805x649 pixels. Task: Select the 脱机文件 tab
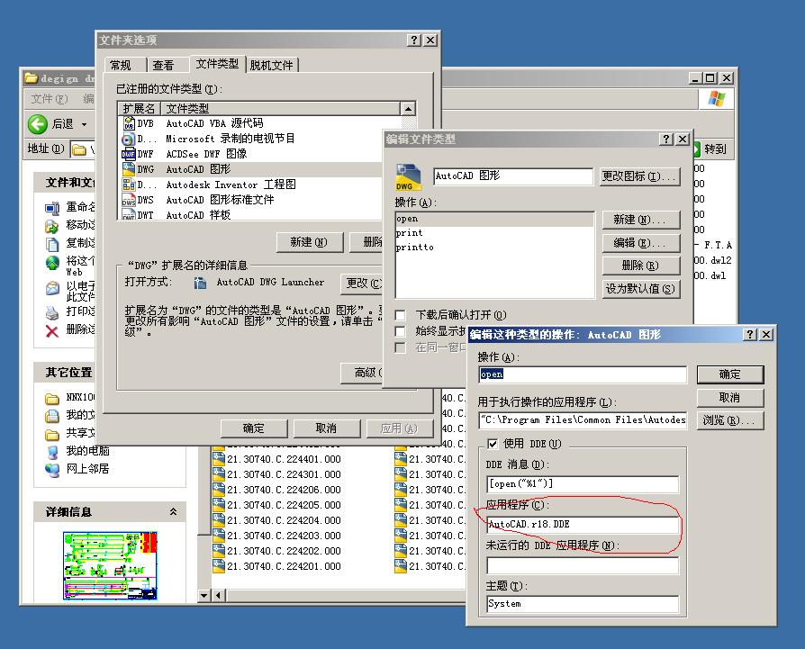point(273,64)
